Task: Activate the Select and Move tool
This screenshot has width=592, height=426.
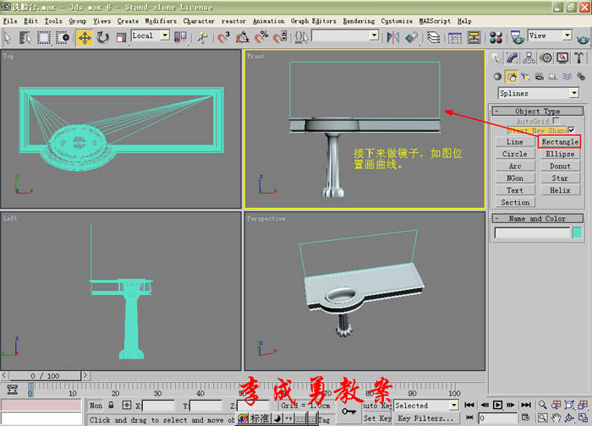Action: tap(85, 37)
